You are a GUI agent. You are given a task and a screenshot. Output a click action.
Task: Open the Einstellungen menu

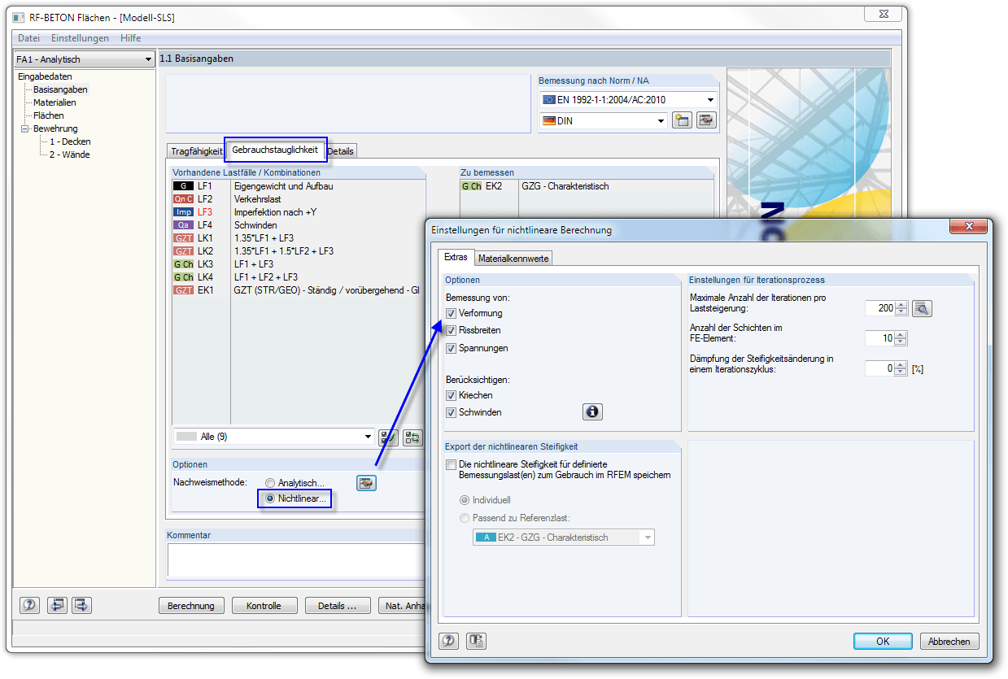click(80, 38)
